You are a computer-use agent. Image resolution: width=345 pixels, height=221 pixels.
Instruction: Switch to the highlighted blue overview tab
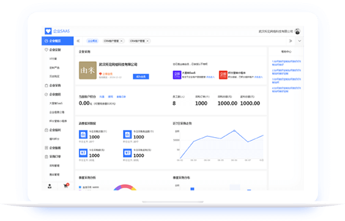[x=92, y=41]
